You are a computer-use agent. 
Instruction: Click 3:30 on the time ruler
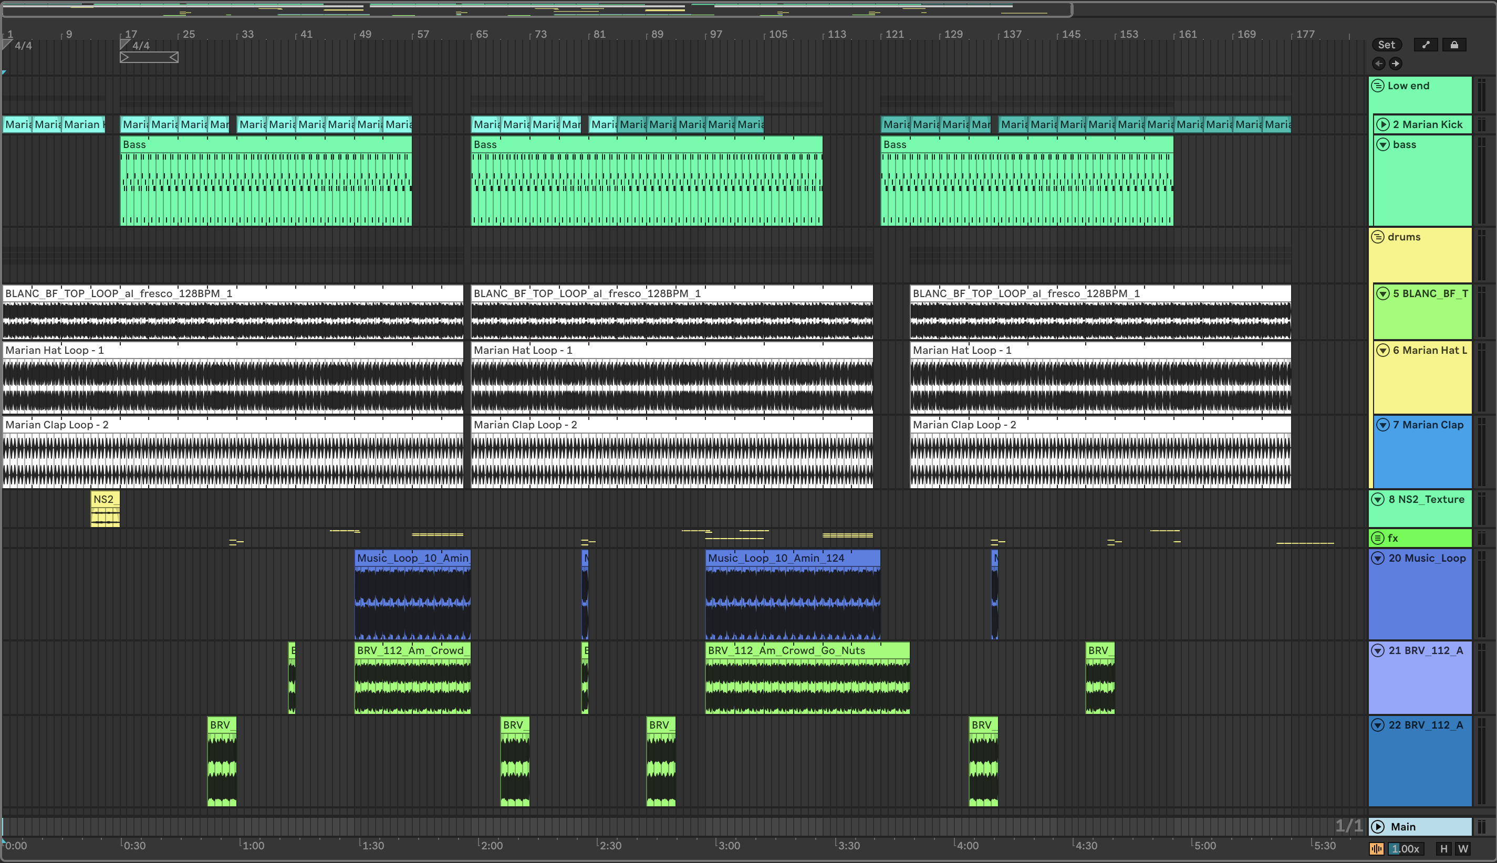tap(848, 846)
